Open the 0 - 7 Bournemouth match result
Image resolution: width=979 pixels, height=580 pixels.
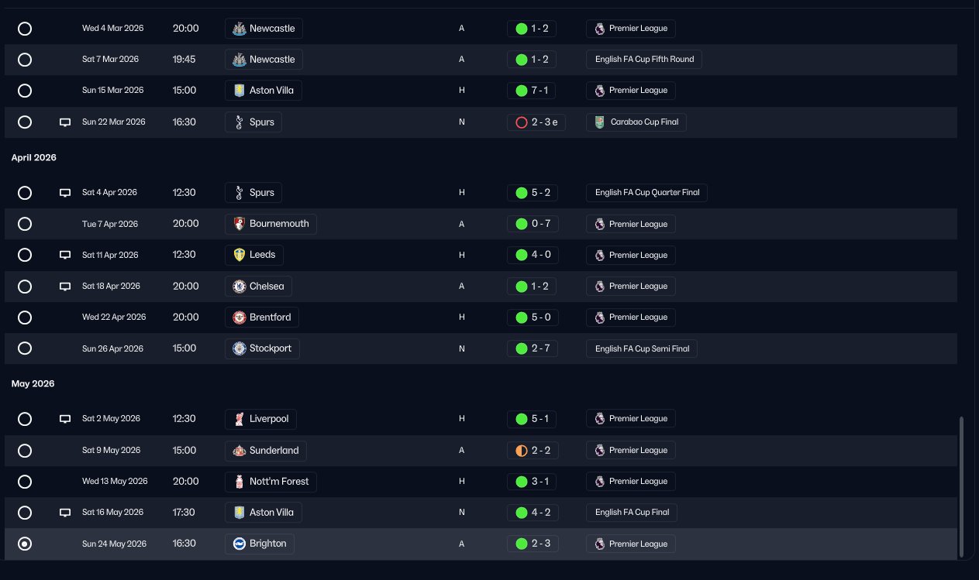click(x=532, y=224)
